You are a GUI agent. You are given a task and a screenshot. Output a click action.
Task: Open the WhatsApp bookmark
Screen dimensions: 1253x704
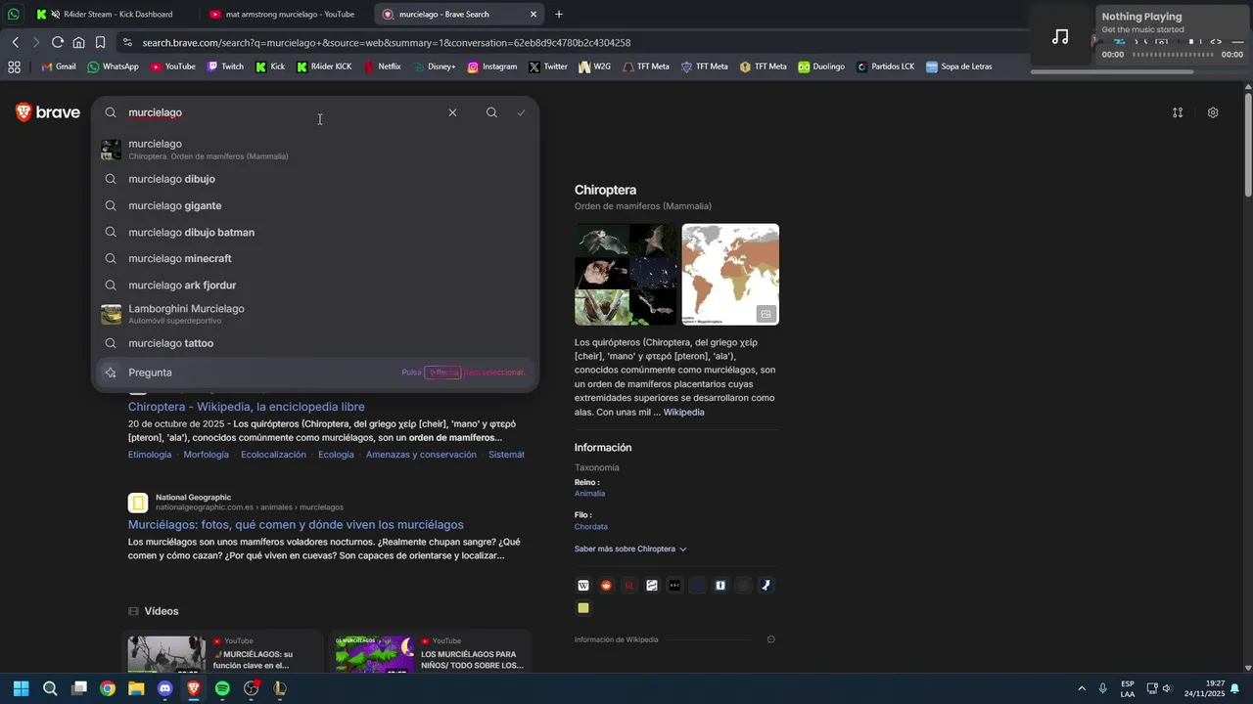[x=114, y=66]
